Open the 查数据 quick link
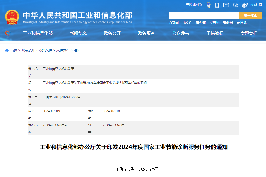Screen dimensions: 266x177 (x=228, y=23)
